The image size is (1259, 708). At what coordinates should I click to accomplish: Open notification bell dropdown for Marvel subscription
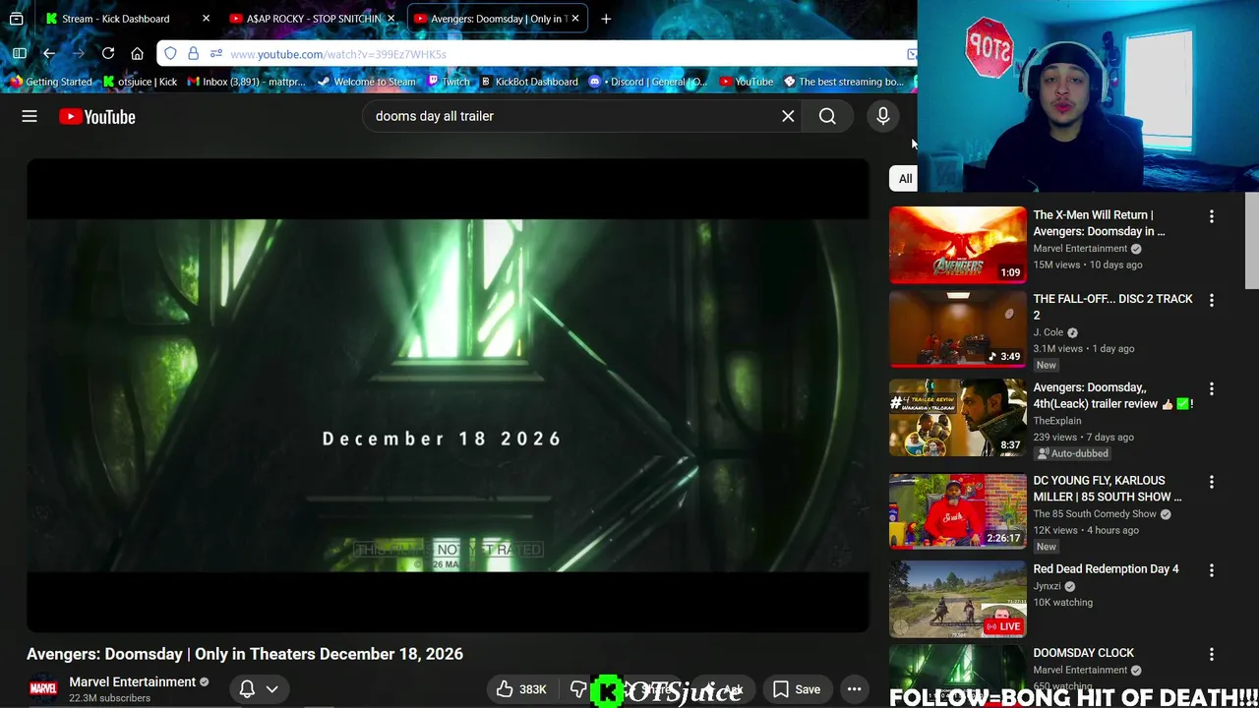click(259, 689)
